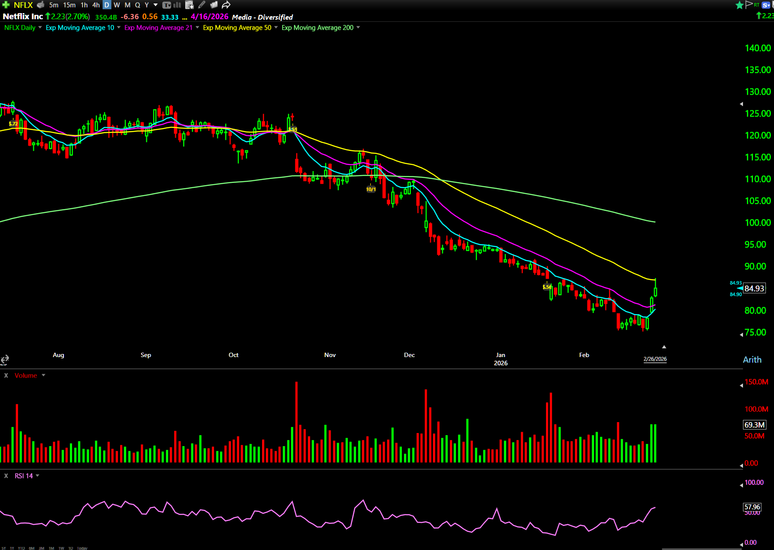Select the 1h timeframe tab
The image size is (774, 550).
point(84,5)
